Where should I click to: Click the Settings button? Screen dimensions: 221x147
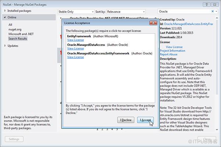14,139
